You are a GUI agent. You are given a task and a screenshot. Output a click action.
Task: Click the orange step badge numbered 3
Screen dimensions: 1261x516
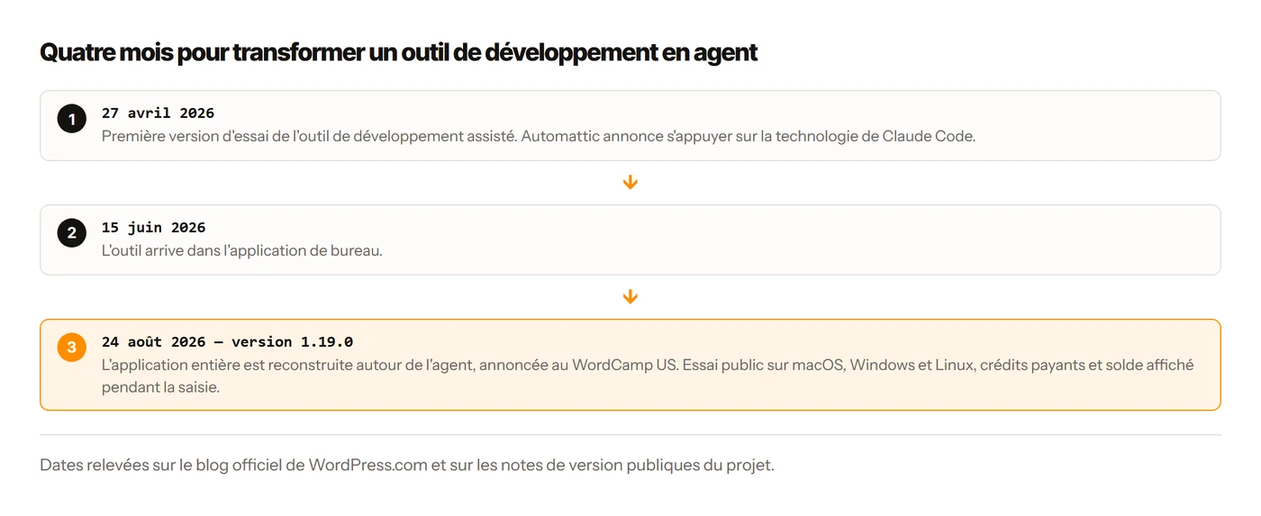click(x=72, y=347)
